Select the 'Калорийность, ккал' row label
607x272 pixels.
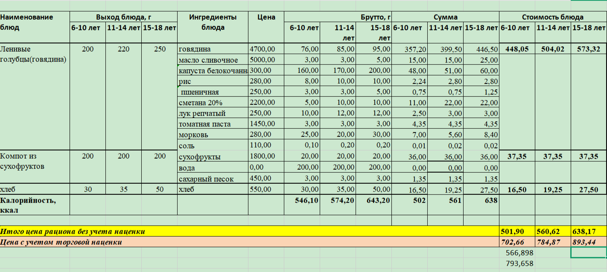[34, 205]
